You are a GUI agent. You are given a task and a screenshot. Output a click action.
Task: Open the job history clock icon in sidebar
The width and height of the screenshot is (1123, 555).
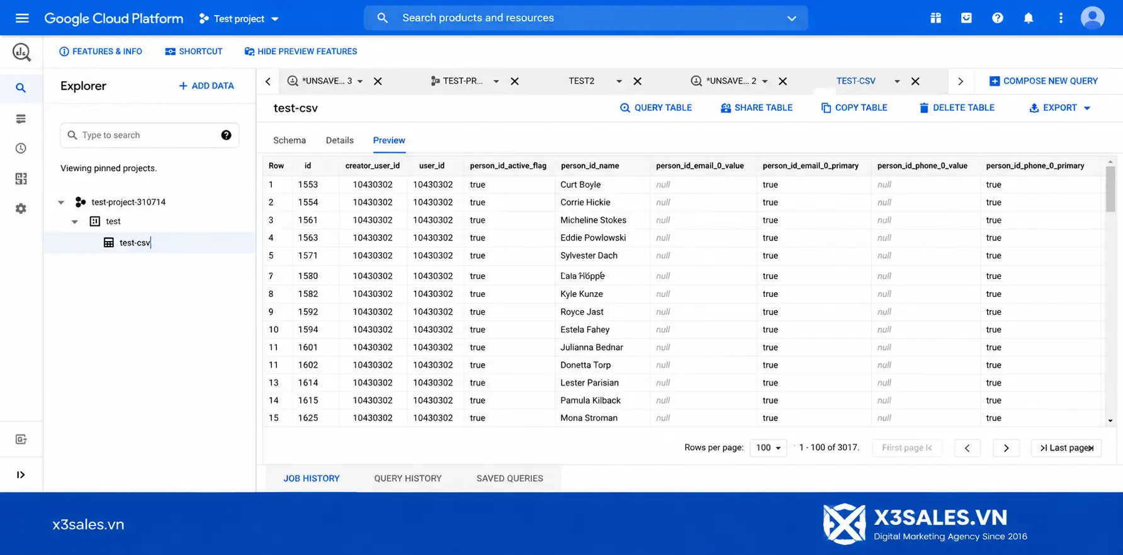(x=21, y=149)
